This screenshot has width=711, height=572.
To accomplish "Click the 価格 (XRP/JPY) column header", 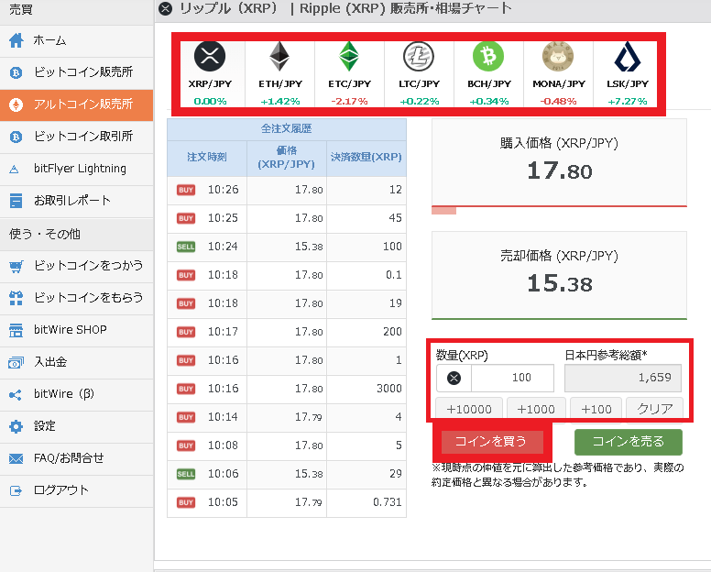I will 287,158.
